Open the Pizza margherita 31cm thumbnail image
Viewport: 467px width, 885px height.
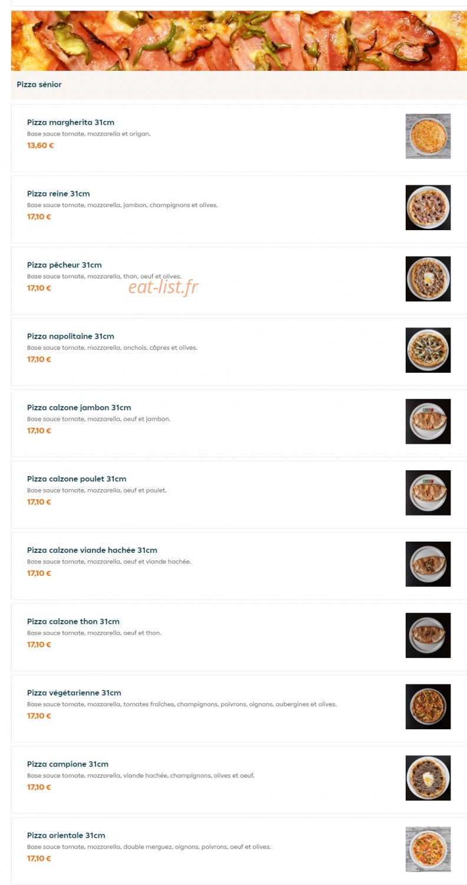coord(427,136)
